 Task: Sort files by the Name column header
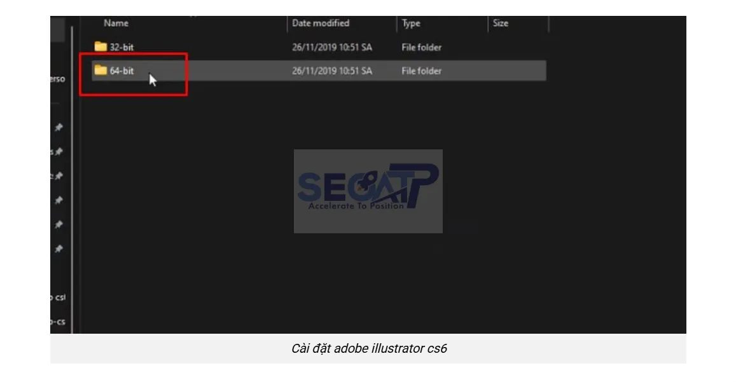[116, 24]
